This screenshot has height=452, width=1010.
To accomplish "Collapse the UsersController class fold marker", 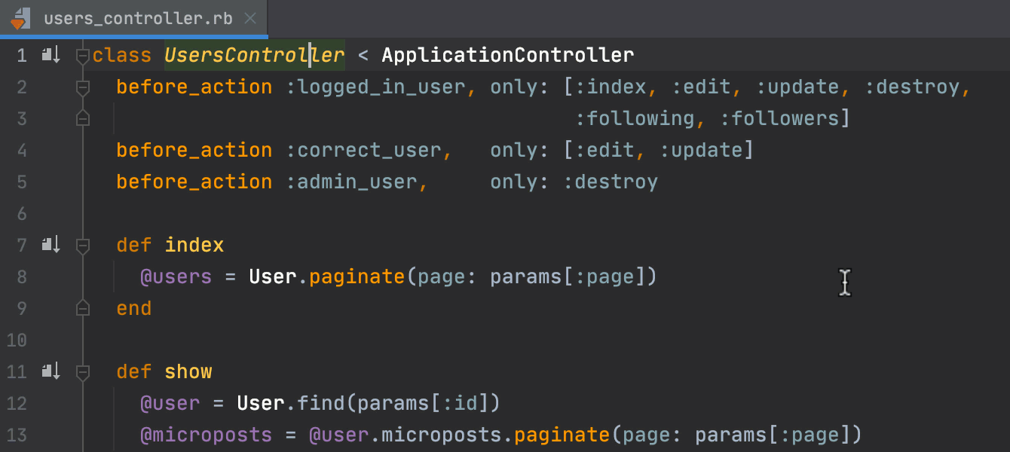I will (83, 56).
